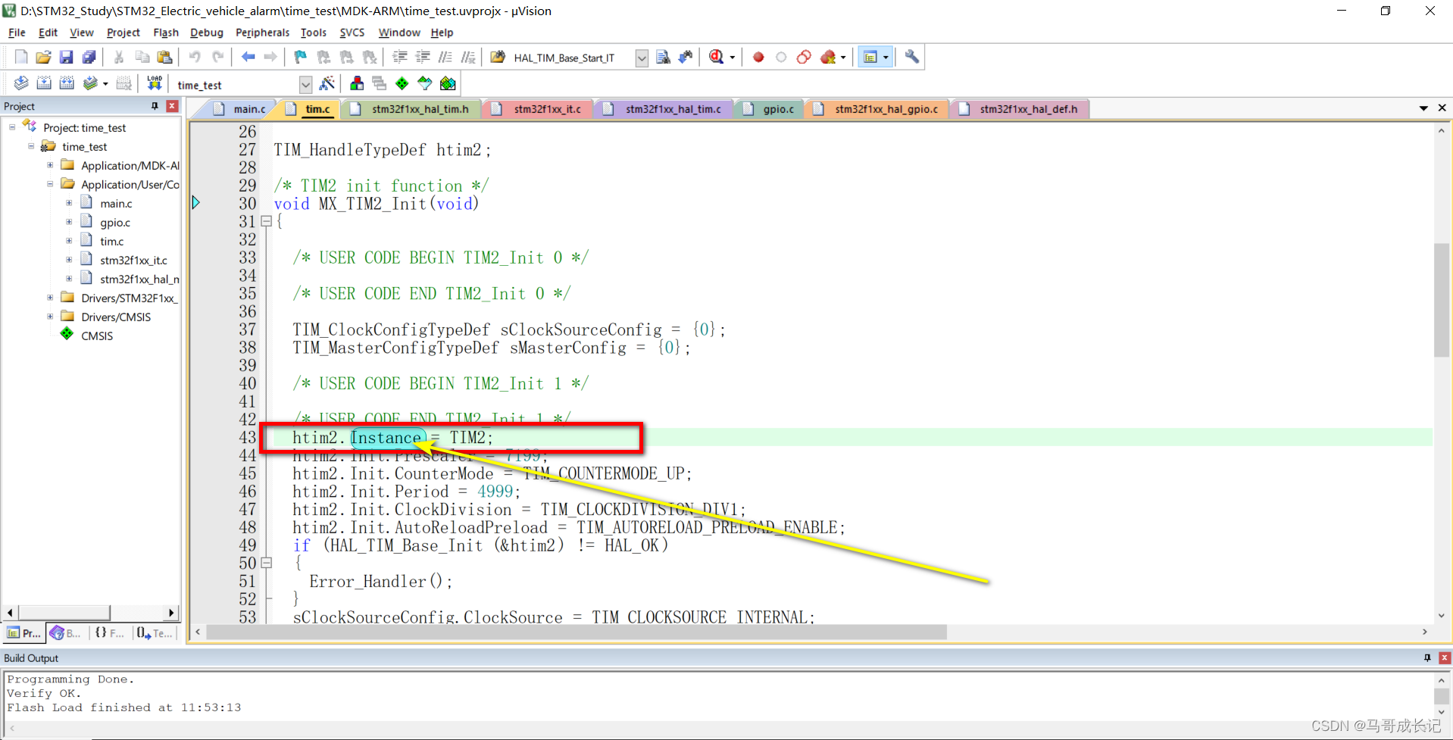
Task: Select stm32f1xx_it.c in the project tree
Action: (133, 260)
